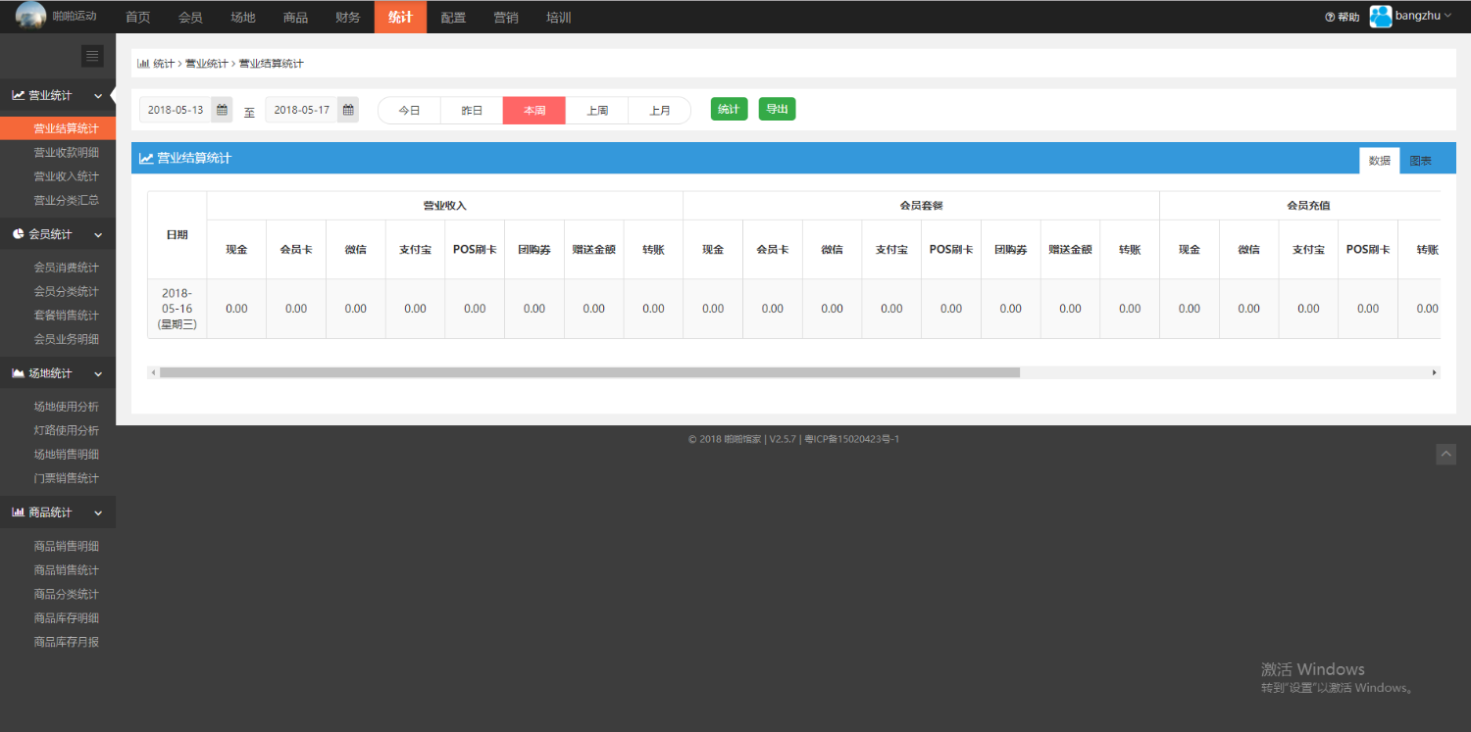Screen dimensions: 1471x732
Task: Click the 会员套餐 column group header
Action: [921, 206]
